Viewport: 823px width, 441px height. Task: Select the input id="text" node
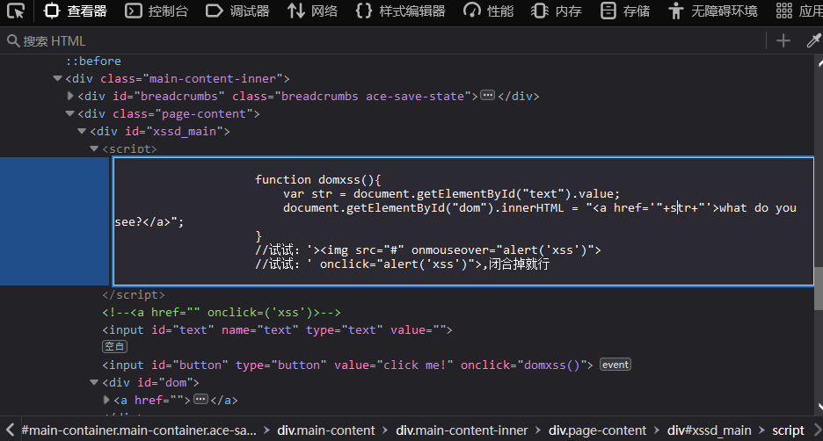point(277,329)
